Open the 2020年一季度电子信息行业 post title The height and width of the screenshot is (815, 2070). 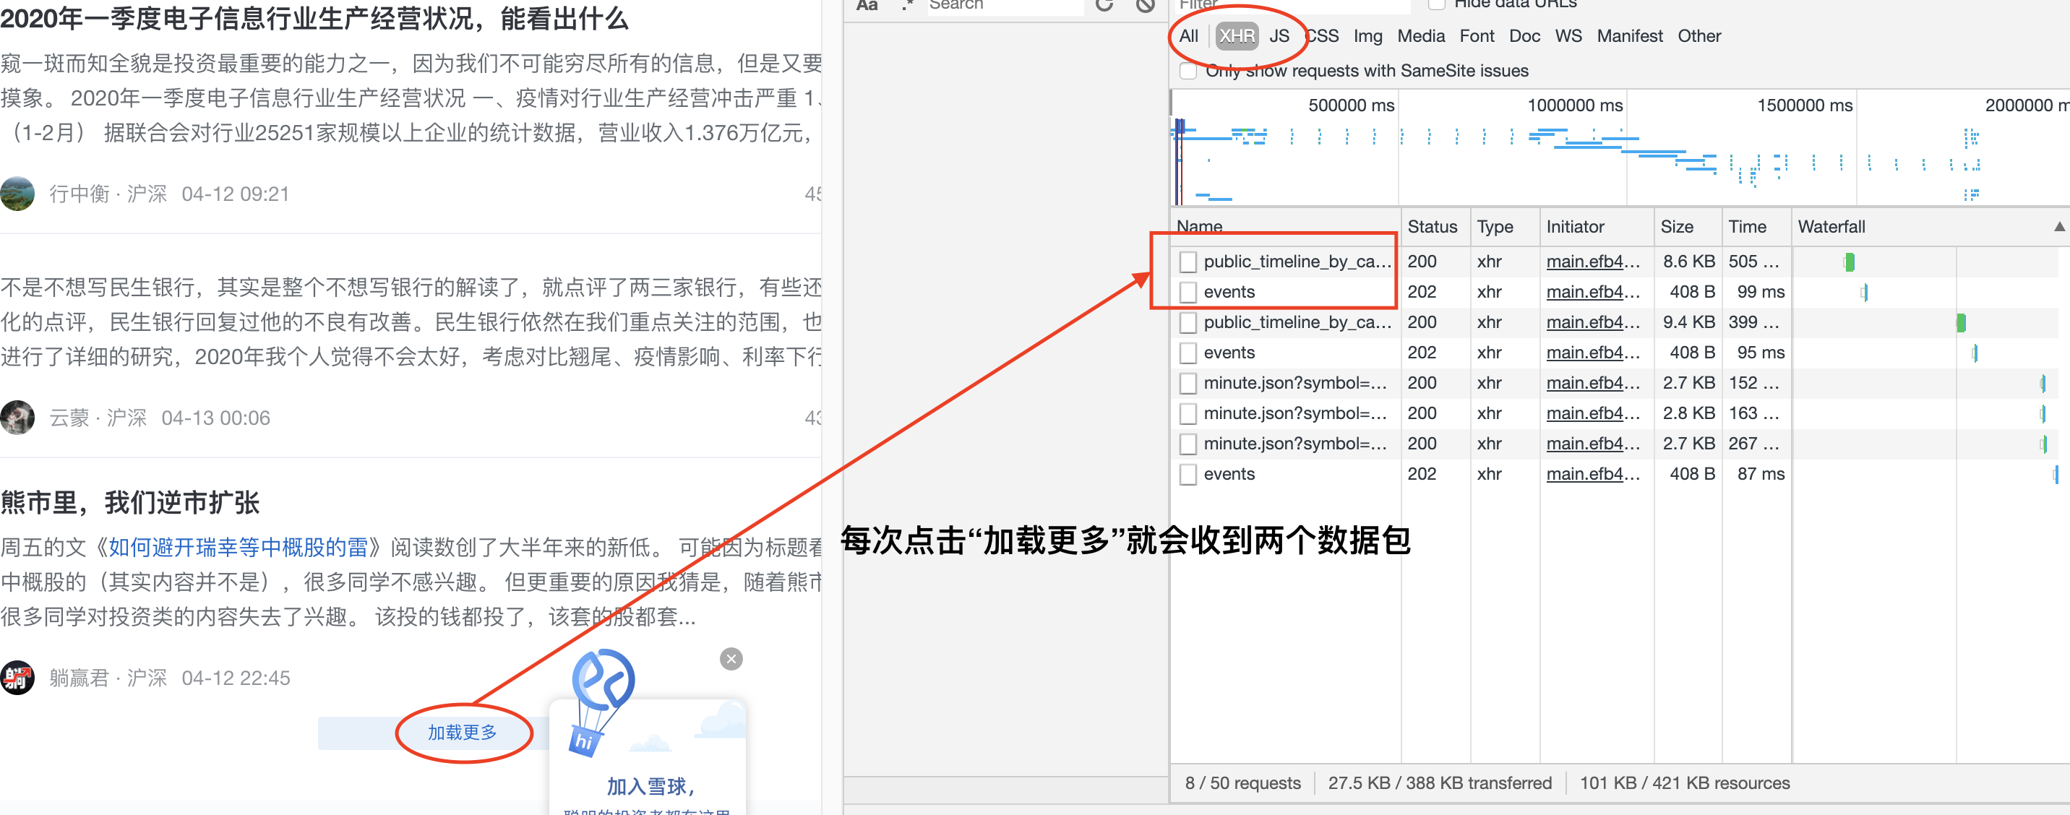pos(314,17)
